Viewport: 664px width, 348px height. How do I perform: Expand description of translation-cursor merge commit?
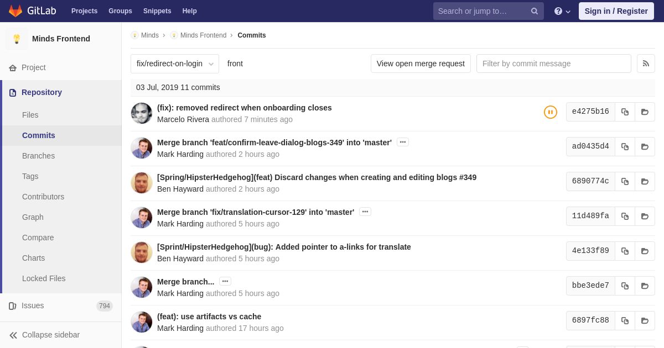[x=365, y=212]
